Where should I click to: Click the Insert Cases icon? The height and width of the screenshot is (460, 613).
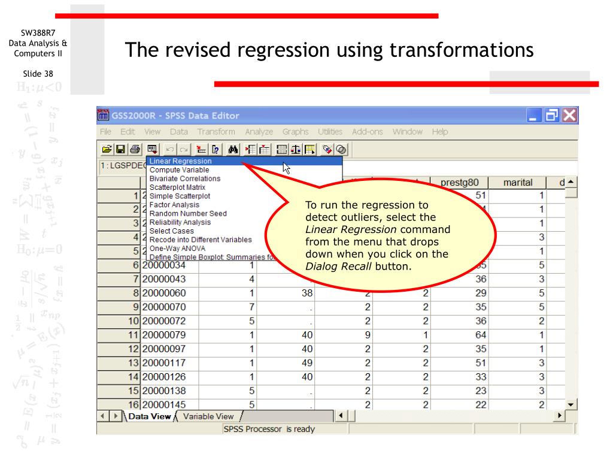250,149
